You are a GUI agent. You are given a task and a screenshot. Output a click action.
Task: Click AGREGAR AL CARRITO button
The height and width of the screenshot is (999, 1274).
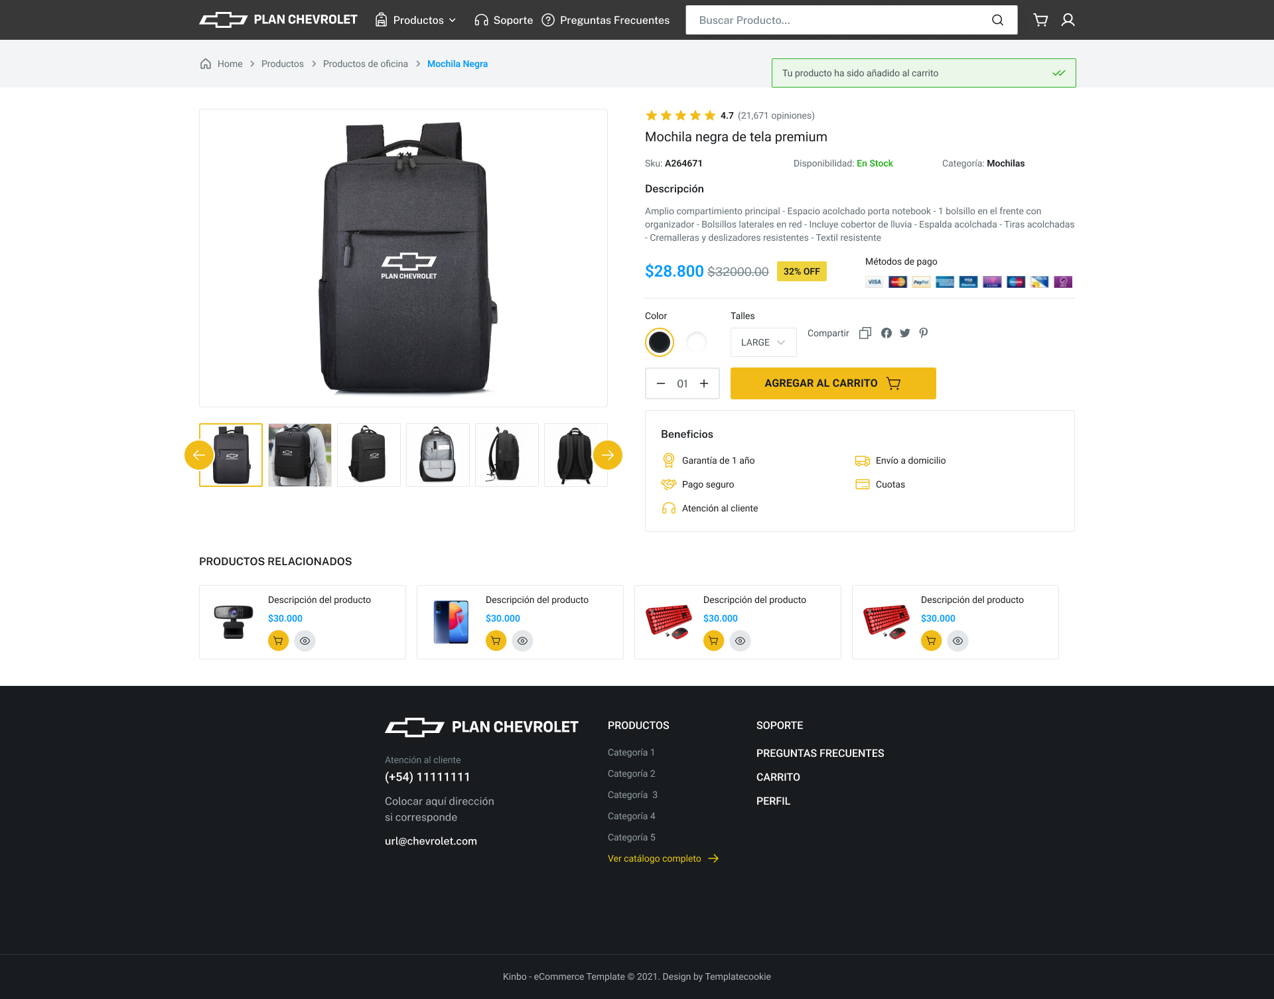tap(833, 383)
